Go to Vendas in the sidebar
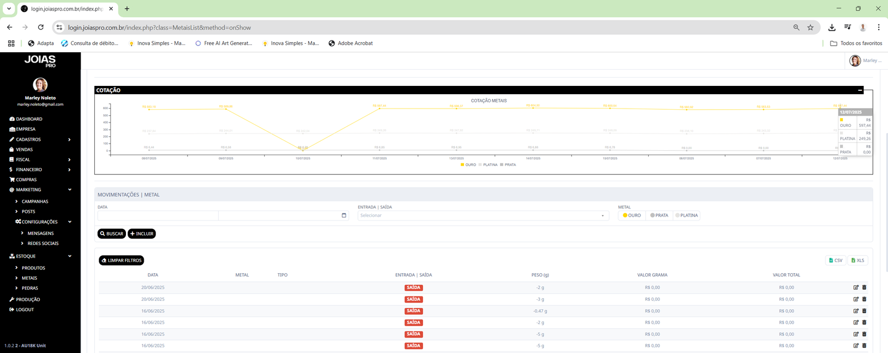The image size is (888, 353). [24, 150]
